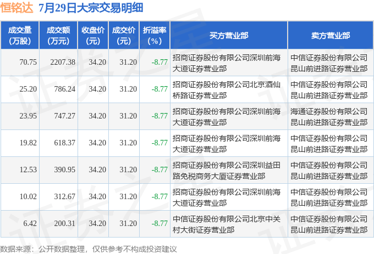Click seller 海通证券昆山前进路证券营业部

329,117
